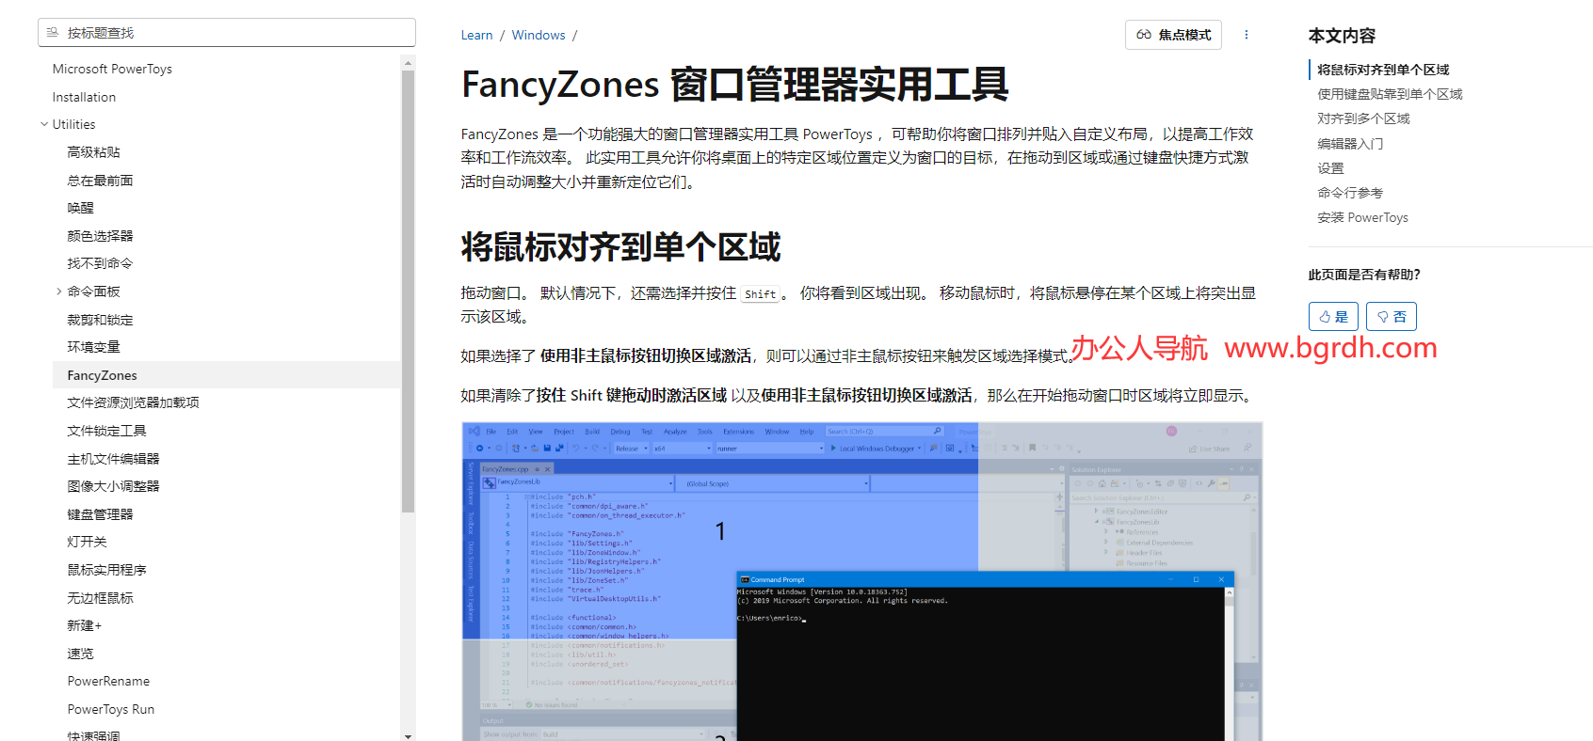Screen dimensions: 1593x741
Task: Open 总在最前面 in the sidebar
Action: click(100, 181)
